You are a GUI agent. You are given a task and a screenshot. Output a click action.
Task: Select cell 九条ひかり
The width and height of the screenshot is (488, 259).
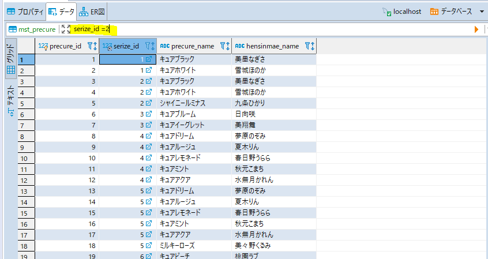click(274, 103)
